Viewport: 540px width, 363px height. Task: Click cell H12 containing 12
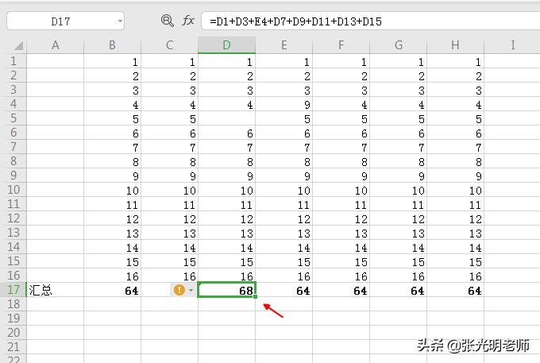coord(455,218)
